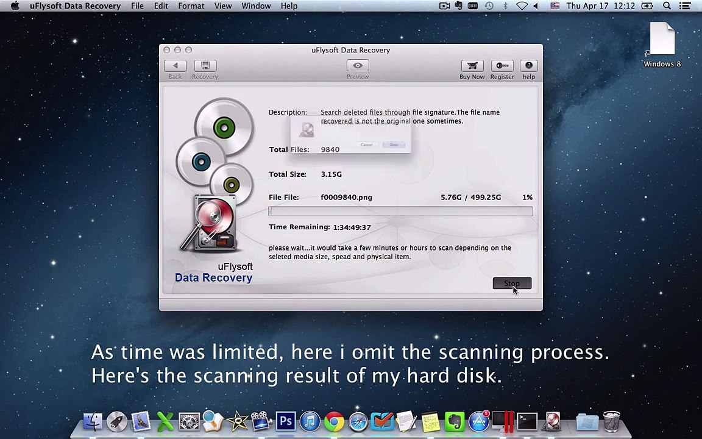The image size is (702, 439).
Task: Launch Photoshop from the Dock
Action: tap(286, 421)
